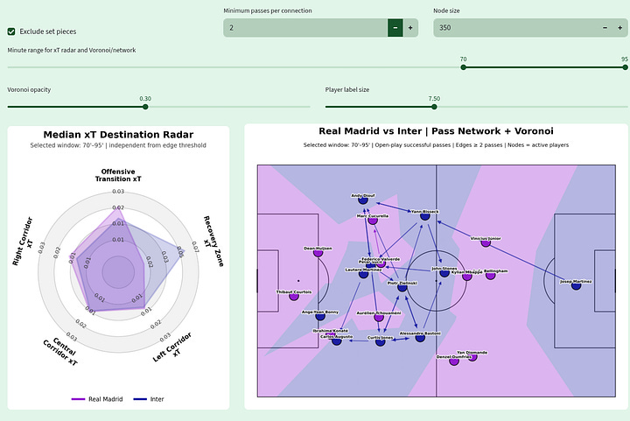Viewport: 630px width, 421px height.
Task: Click the Right Corridor xT radar label
Action: [x=23, y=242]
